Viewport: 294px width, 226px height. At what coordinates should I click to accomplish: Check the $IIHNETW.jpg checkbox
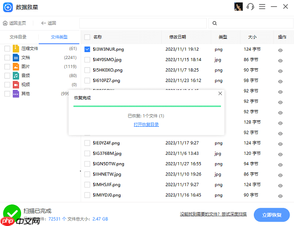(87, 174)
